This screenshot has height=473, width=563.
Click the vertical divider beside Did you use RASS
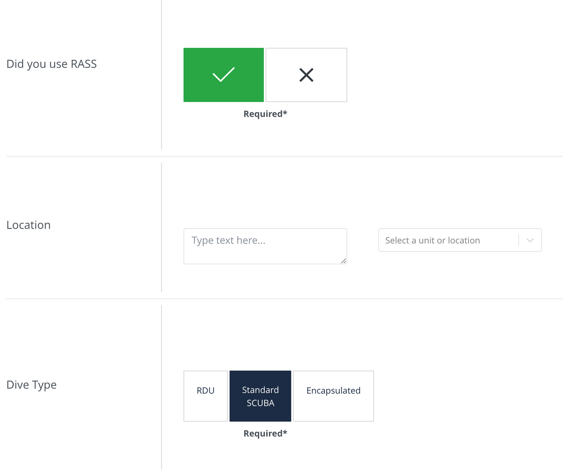tap(162, 75)
